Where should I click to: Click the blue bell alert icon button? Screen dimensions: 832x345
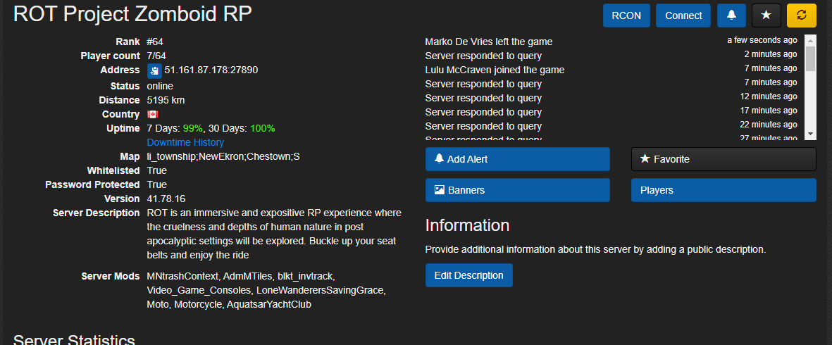point(732,15)
